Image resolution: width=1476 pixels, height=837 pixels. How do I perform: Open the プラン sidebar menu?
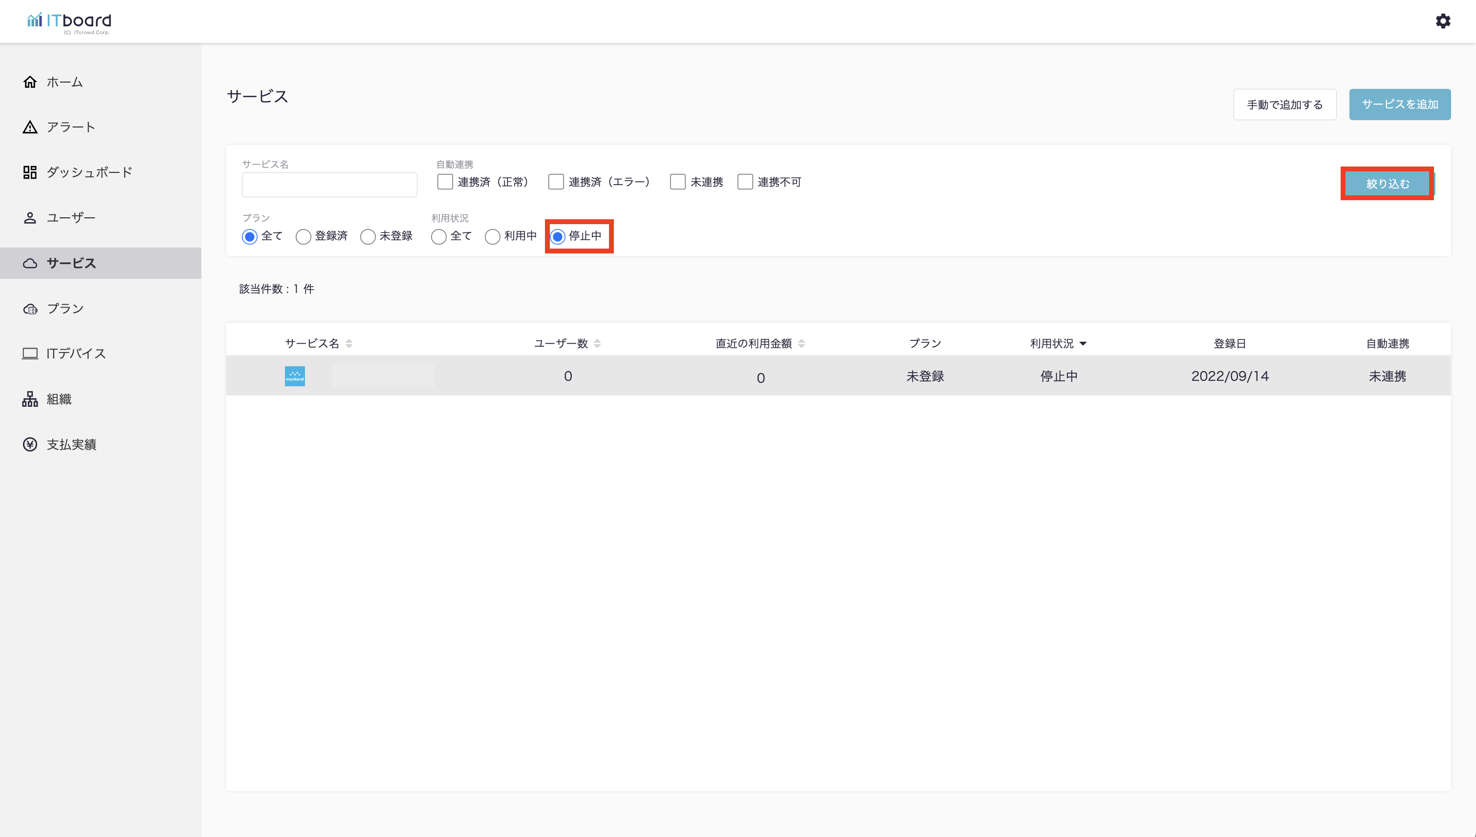[x=65, y=309]
